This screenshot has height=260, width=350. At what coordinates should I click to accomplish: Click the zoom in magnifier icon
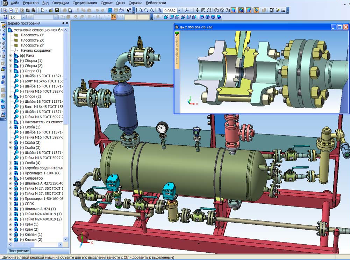click(x=146, y=10)
